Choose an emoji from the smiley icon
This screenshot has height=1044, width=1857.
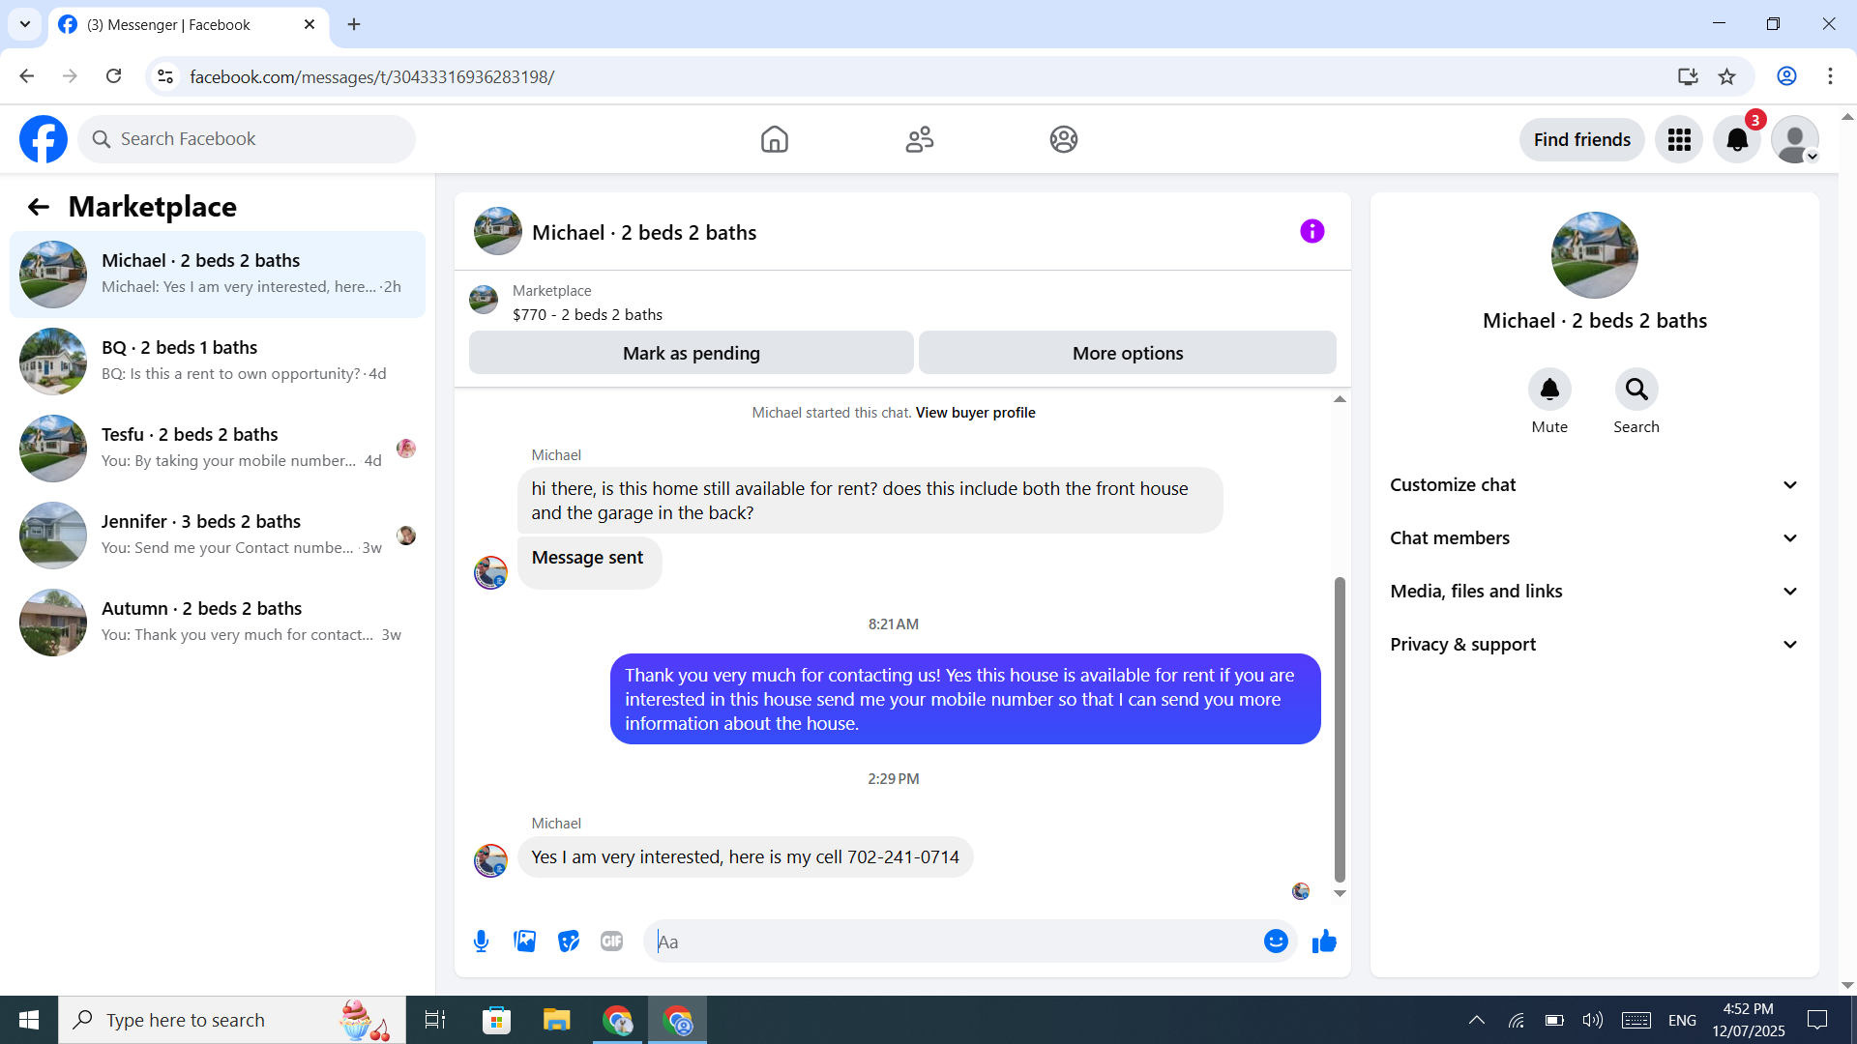[1276, 941]
